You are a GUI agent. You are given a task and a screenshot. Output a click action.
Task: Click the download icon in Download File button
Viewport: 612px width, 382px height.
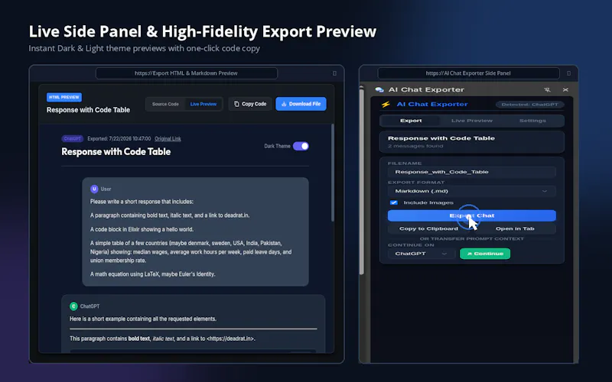coord(284,104)
